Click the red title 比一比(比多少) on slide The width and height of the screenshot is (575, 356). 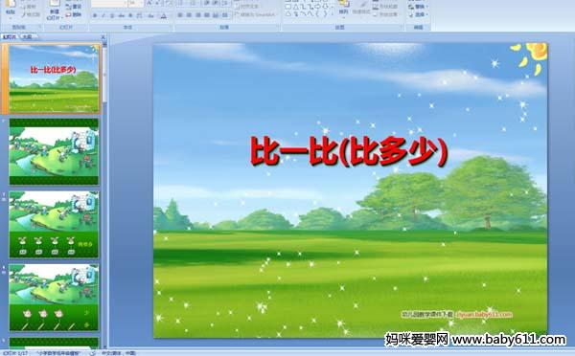[x=349, y=151]
